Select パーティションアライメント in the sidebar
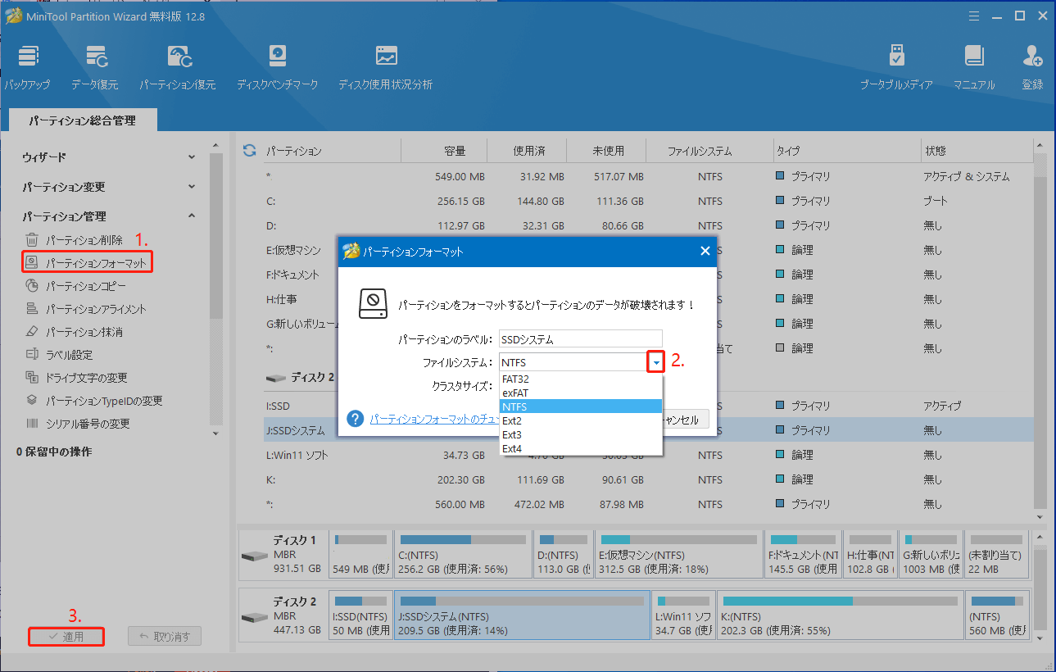The image size is (1056, 672). click(86, 309)
